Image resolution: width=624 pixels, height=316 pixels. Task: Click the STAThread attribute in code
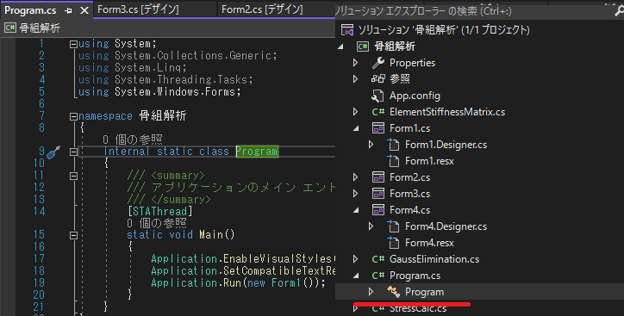click(160, 211)
